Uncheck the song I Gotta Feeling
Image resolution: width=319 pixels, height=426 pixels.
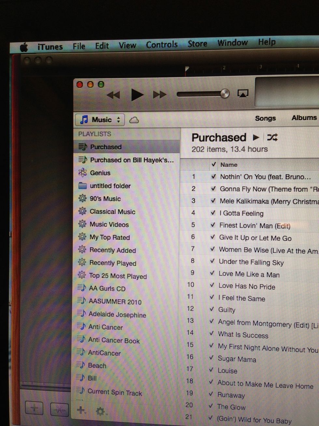click(213, 213)
